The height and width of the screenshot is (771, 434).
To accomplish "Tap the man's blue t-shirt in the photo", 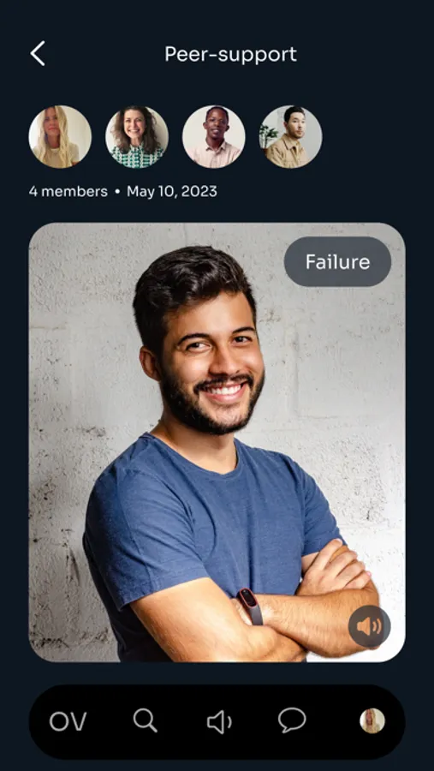I will point(197,517).
